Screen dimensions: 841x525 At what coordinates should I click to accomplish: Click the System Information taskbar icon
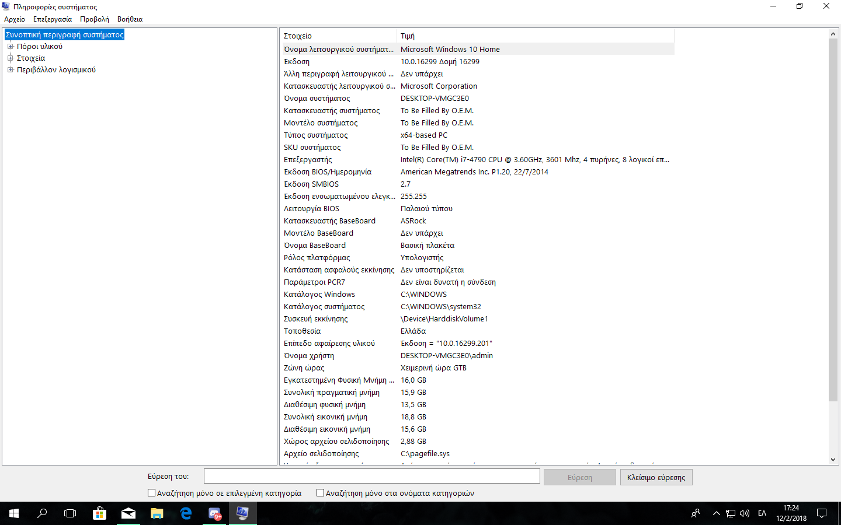click(242, 513)
